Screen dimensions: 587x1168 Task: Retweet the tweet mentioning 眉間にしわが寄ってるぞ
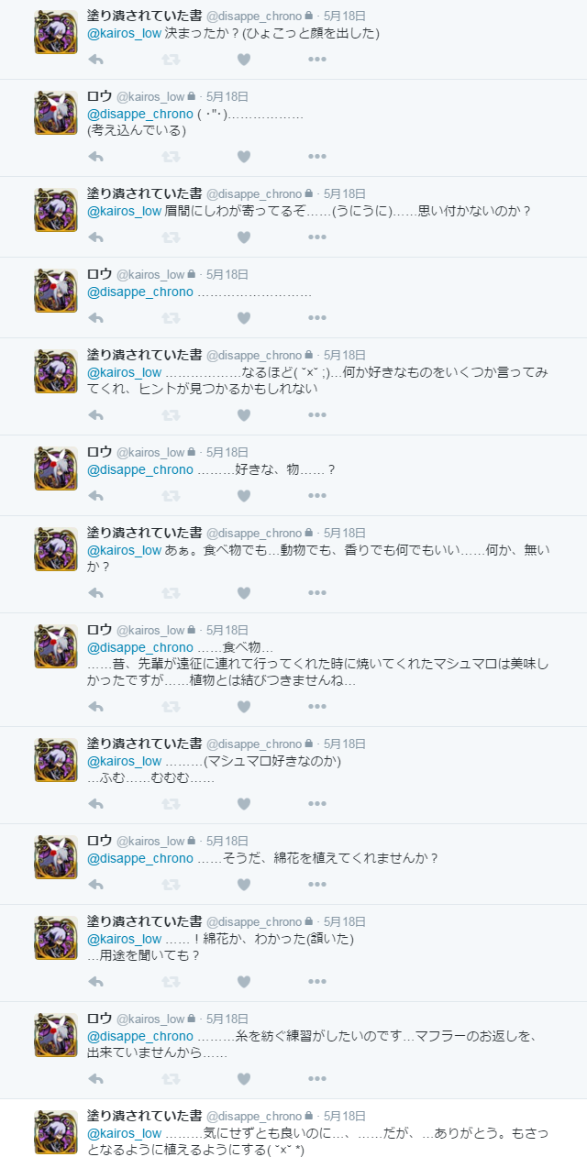(170, 237)
